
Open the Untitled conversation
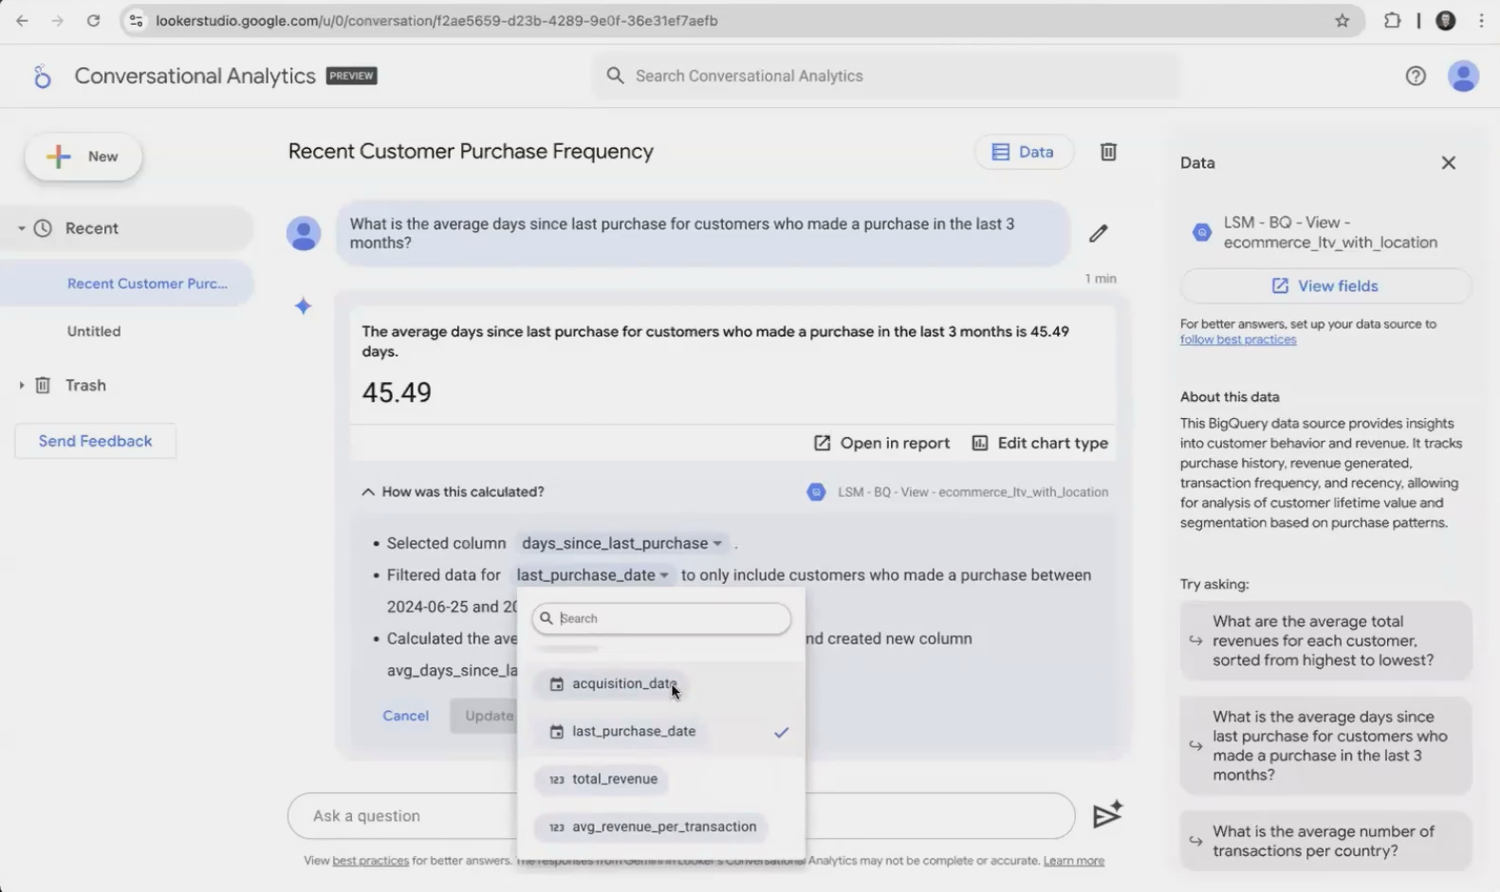click(x=94, y=331)
